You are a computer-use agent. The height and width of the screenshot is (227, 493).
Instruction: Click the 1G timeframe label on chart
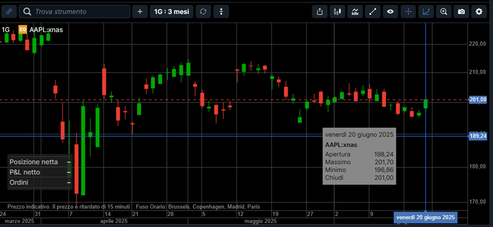6,30
